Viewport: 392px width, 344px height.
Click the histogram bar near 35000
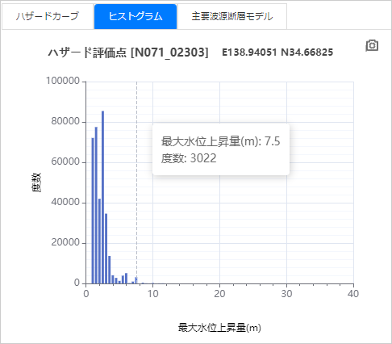(x=106, y=249)
